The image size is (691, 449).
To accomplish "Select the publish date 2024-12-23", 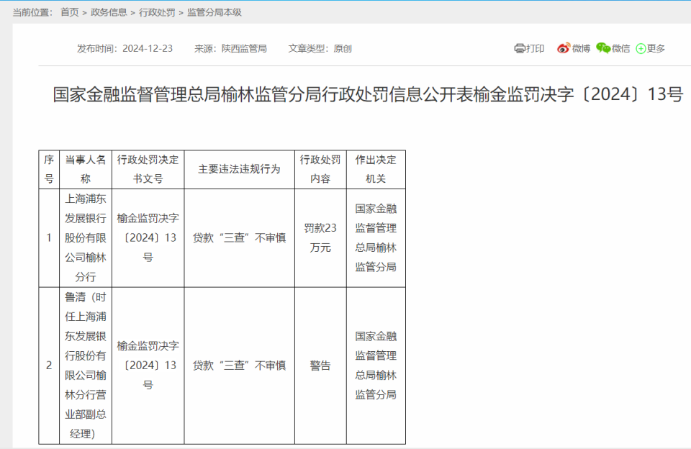I will tap(147, 48).
